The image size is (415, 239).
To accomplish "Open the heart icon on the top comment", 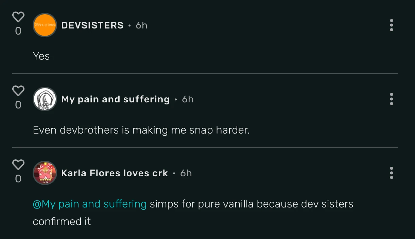I will pos(18,16).
